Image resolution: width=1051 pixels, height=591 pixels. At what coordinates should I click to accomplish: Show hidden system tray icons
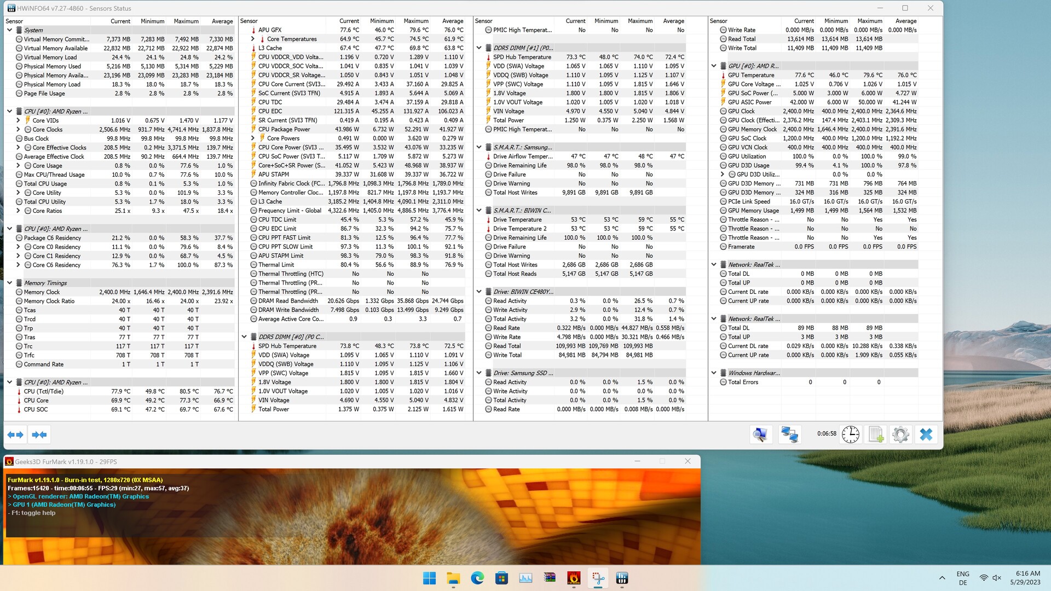(x=942, y=578)
